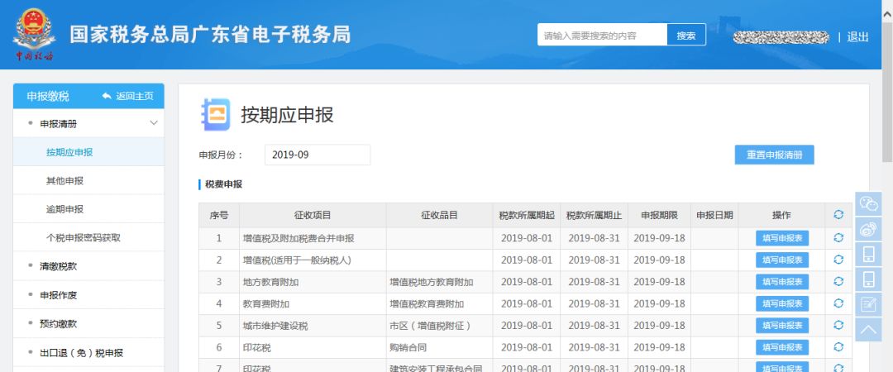This screenshot has height=372, width=893.
Task: Click 重置申报清册 button
Action: (774, 155)
